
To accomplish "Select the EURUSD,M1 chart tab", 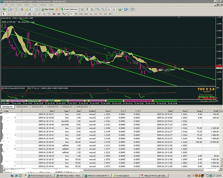I will (x=7, y=107).
